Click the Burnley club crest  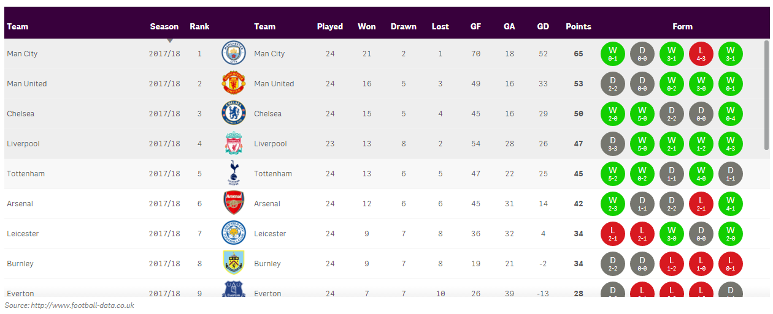233,264
